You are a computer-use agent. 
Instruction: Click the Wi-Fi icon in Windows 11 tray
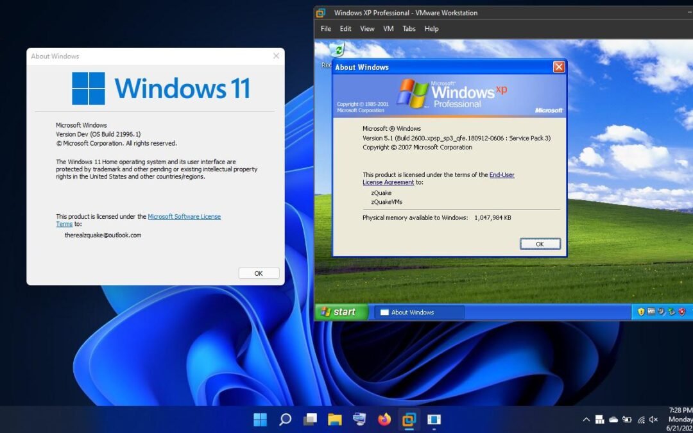640,420
